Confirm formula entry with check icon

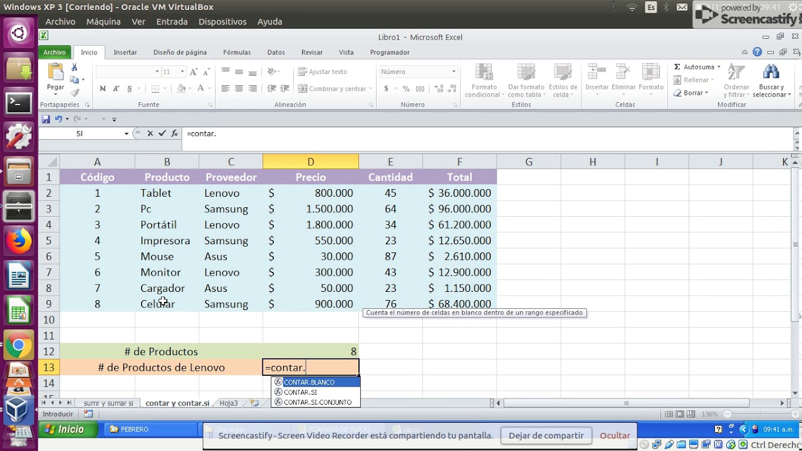162,133
